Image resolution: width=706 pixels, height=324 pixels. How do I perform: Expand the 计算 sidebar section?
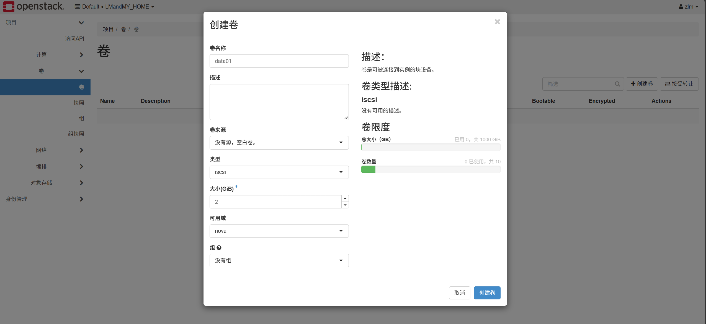(45, 55)
